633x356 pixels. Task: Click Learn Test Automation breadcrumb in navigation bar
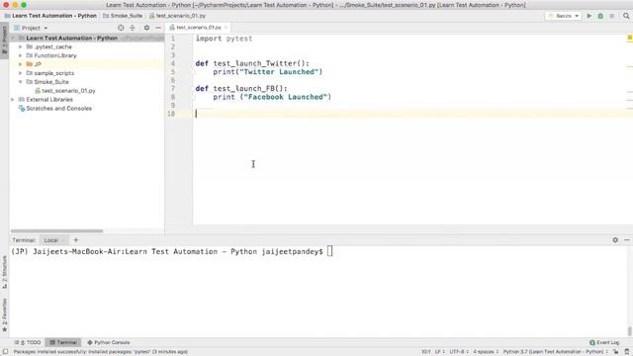(x=50, y=16)
